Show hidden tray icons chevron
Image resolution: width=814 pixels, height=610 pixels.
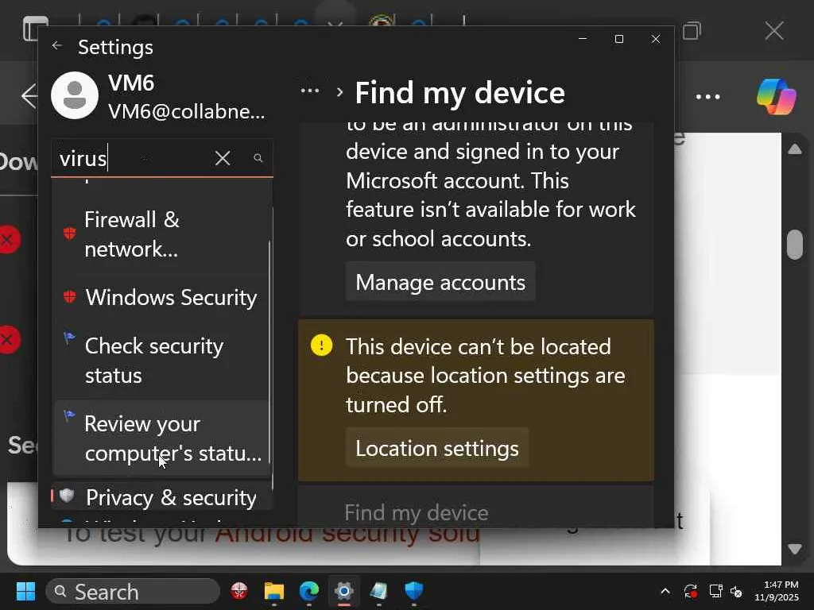[x=665, y=591]
